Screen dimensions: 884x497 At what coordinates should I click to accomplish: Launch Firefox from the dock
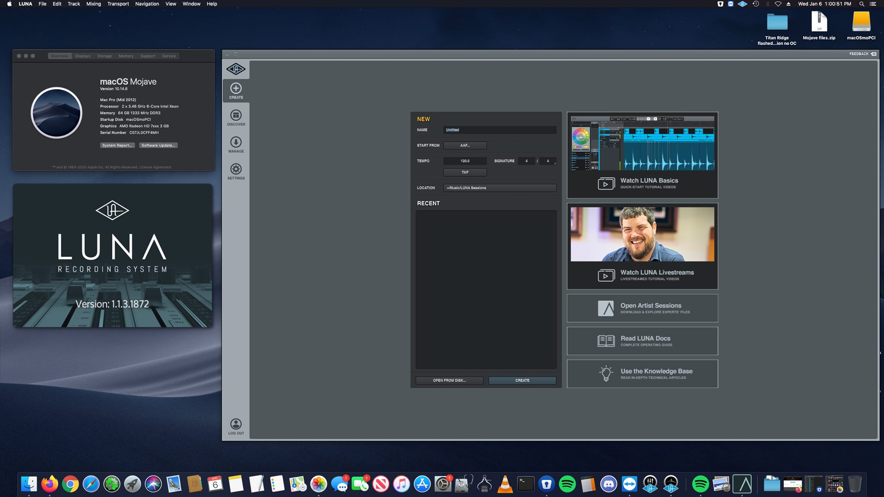coord(50,484)
